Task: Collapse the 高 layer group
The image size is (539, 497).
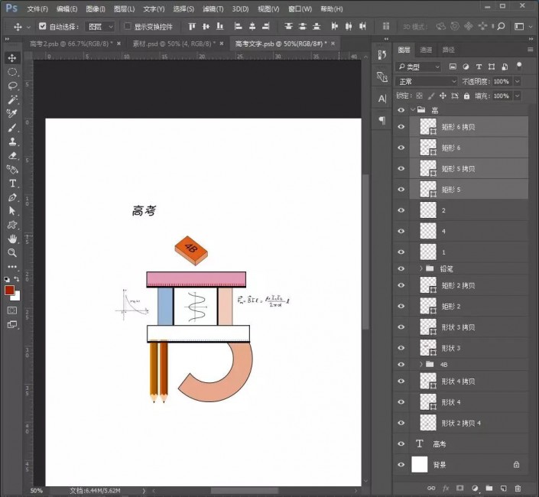Action: click(413, 110)
